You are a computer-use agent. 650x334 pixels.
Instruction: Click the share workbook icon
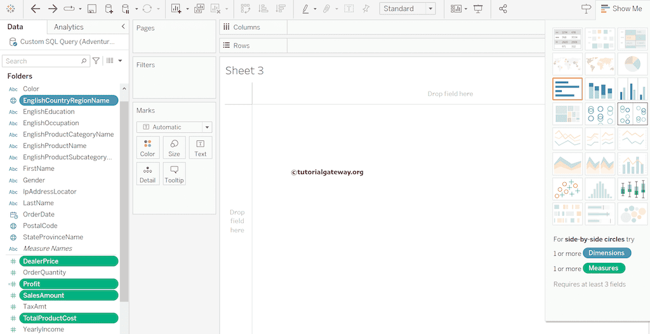pyautogui.click(x=503, y=9)
